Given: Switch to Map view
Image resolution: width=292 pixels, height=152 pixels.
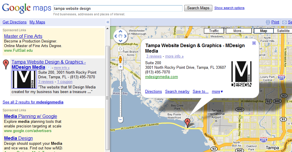Looking at the screenshot, I should [x=264, y=31].
